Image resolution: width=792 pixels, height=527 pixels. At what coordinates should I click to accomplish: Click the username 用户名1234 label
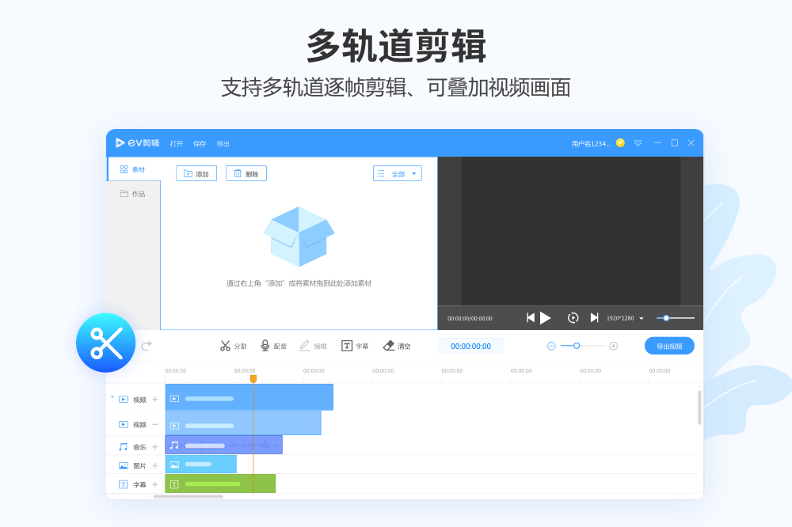pyautogui.click(x=591, y=144)
